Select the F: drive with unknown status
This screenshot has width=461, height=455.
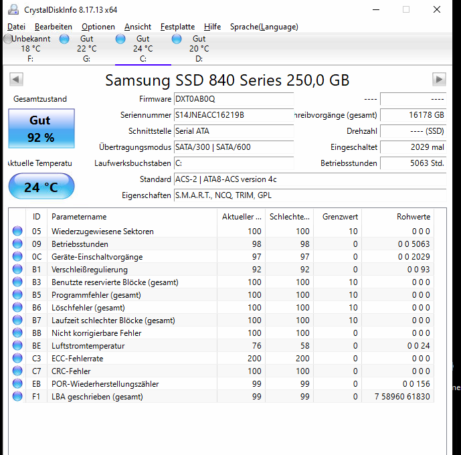point(31,49)
